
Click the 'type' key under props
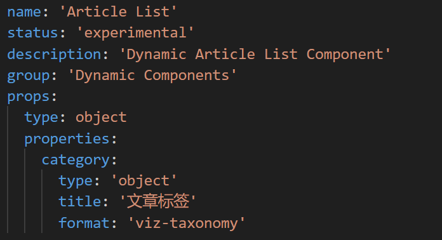point(41,117)
